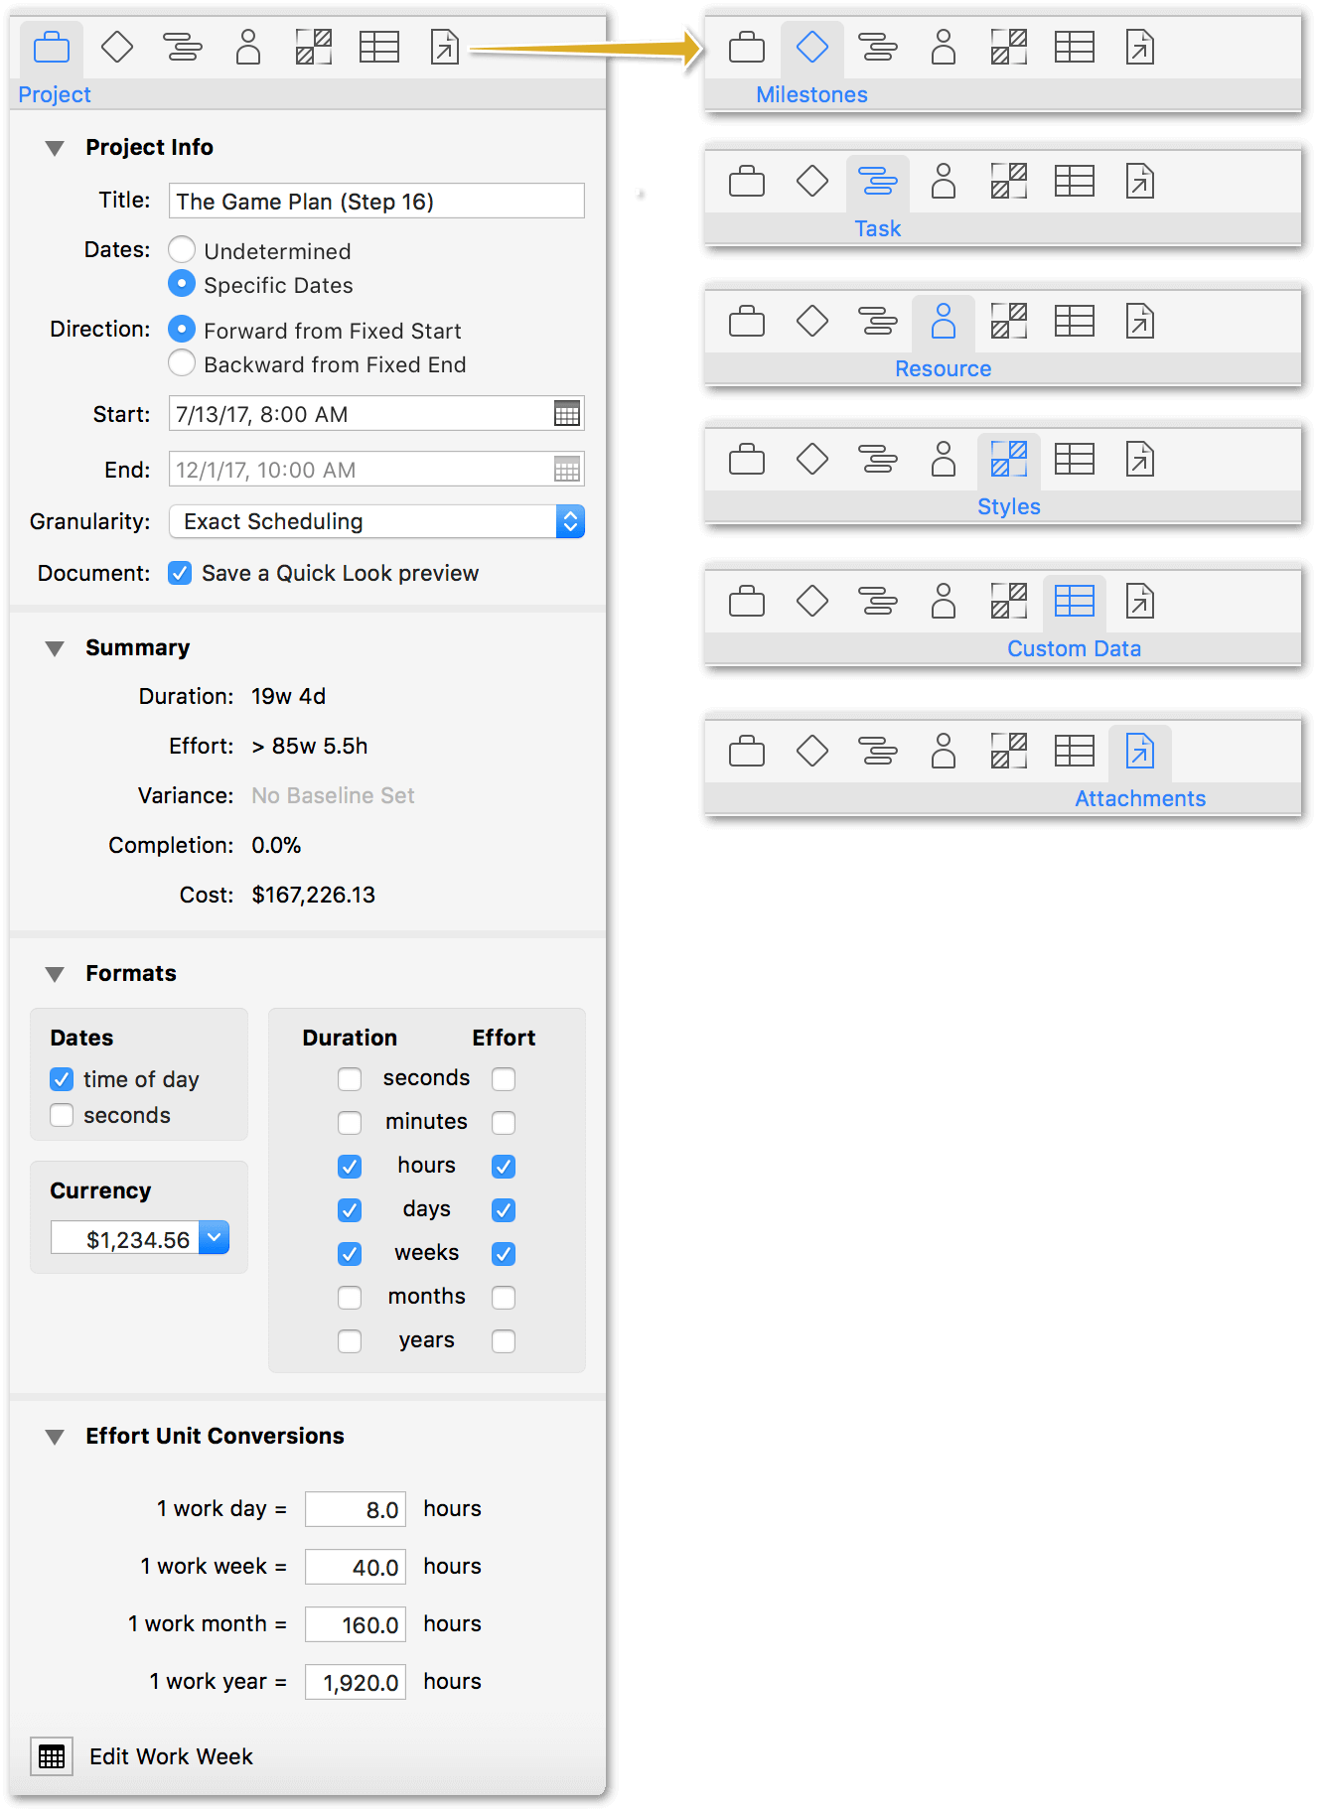This screenshot has height=1812, width=1317.
Task: Enable years Effort checkbox
Action: 504,1341
